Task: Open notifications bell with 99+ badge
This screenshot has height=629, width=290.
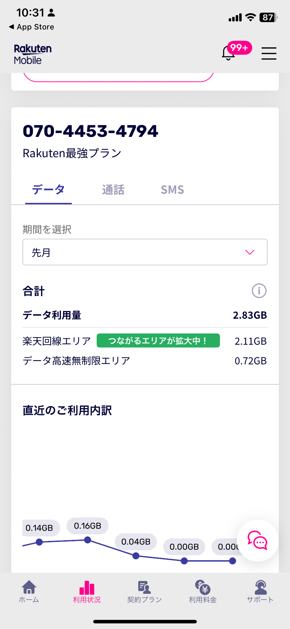Action: pos(229,53)
